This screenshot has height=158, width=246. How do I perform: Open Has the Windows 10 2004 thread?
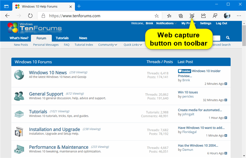pos(198,146)
